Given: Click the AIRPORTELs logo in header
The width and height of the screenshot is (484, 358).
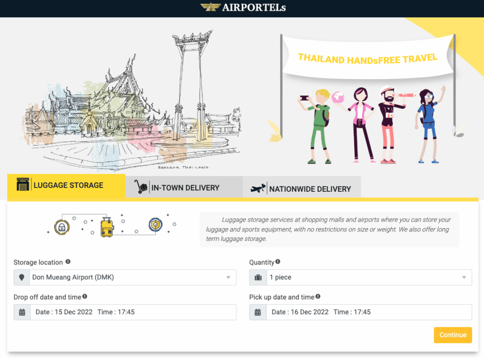Looking at the screenshot, I should (243, 7).
